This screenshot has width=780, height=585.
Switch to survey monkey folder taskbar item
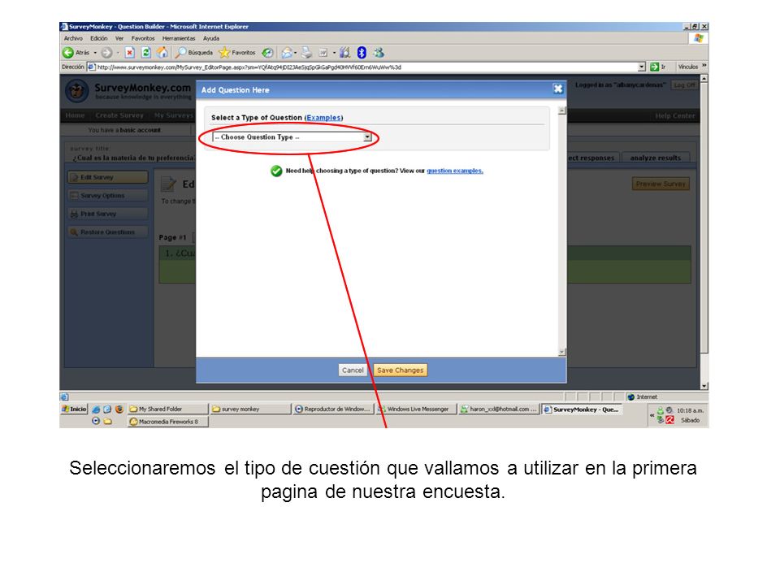[250, 409]
